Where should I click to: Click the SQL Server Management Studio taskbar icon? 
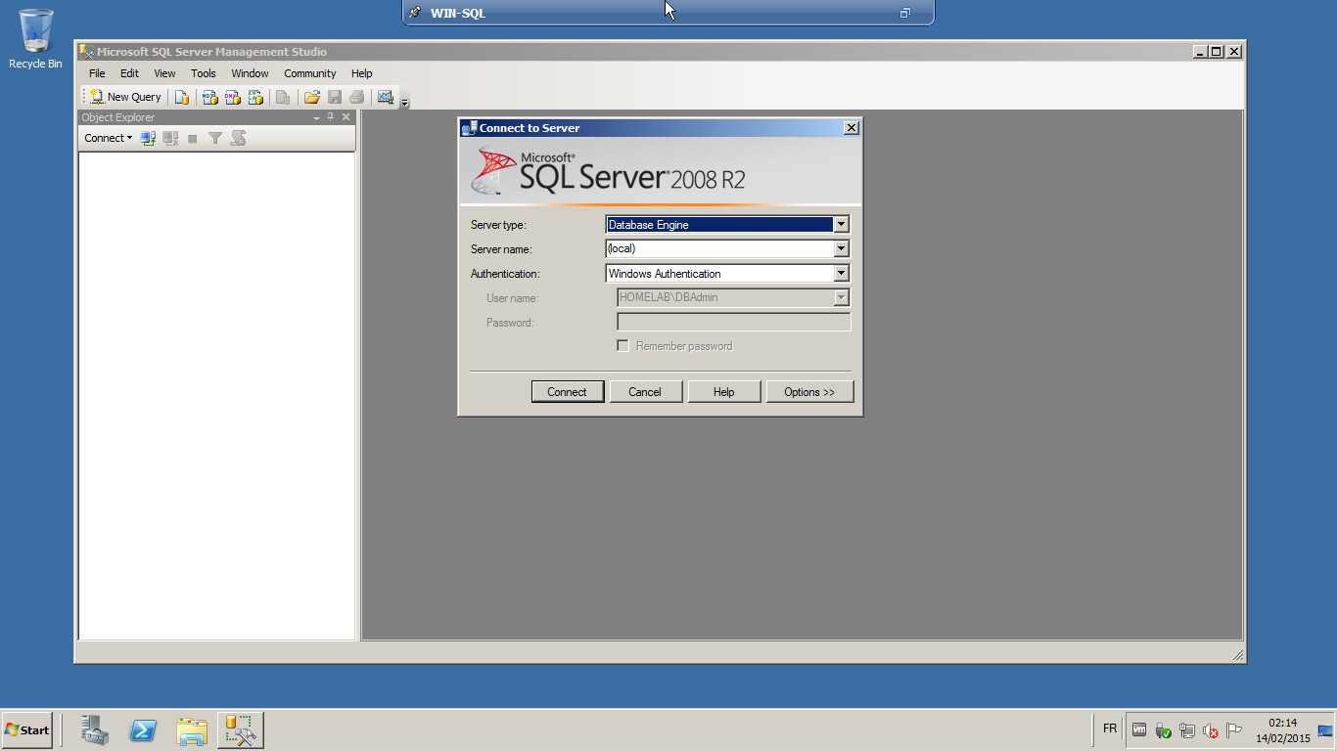(240, 730)
